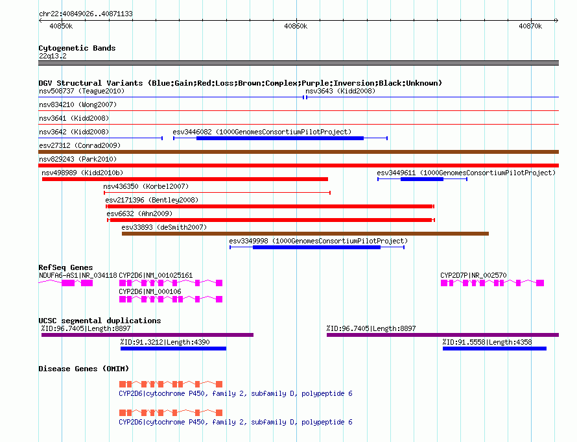Click nsv829243 (Park2010) red loss bar

pyautogui.click(x=298, y=166)
